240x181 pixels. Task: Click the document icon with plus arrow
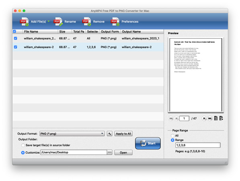pyautogui.click(x=221, y=118)
